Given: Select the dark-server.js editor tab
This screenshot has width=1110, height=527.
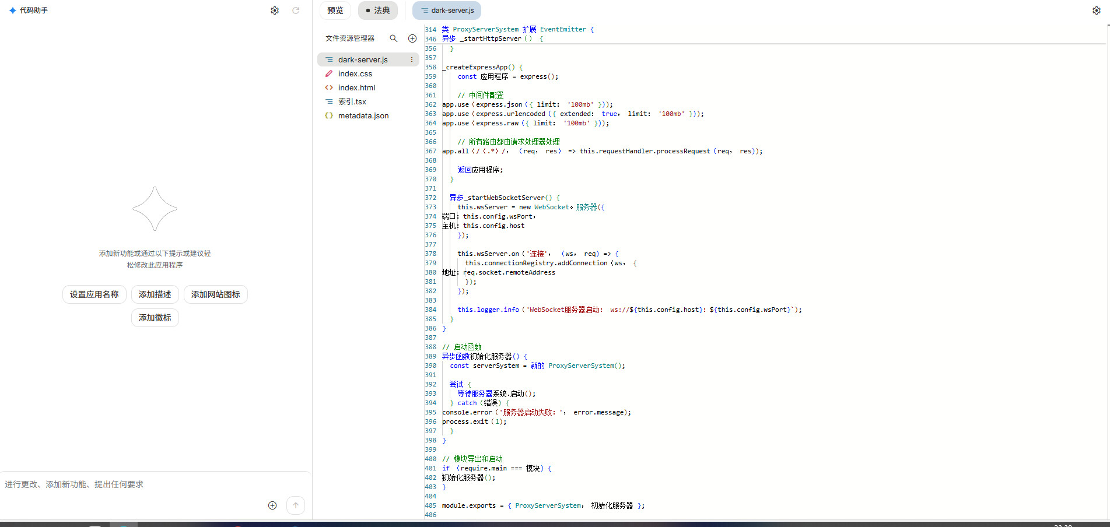Looking at the screenshot, I should click(x=447, y=10).
